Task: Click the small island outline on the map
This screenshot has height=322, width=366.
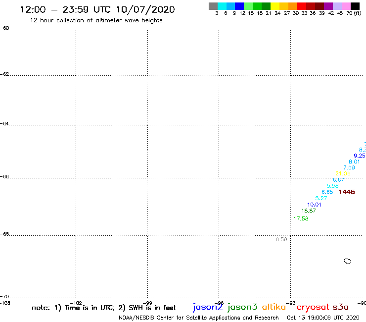Action: pos(348,261)
